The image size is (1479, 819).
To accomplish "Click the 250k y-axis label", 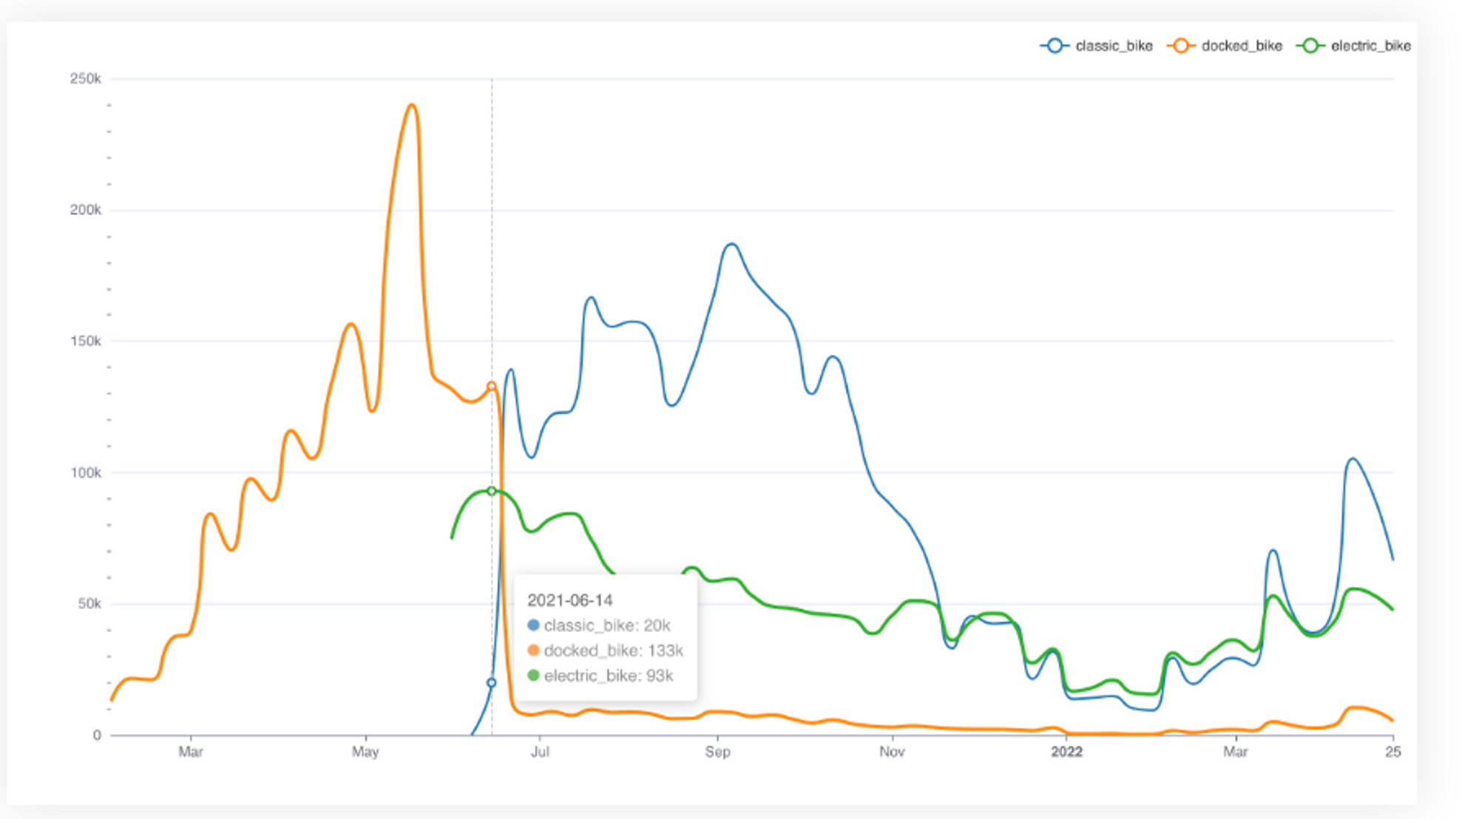I will pyautogui.click(x=85, y=78).
